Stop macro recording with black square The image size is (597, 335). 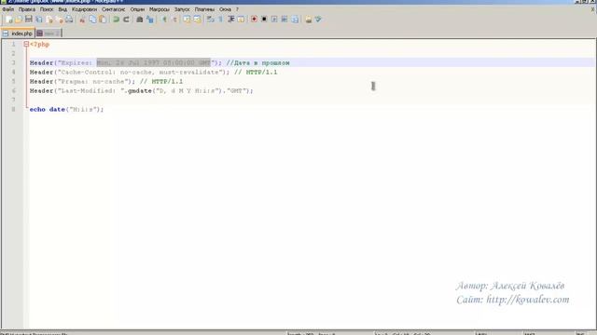[264, 20]
